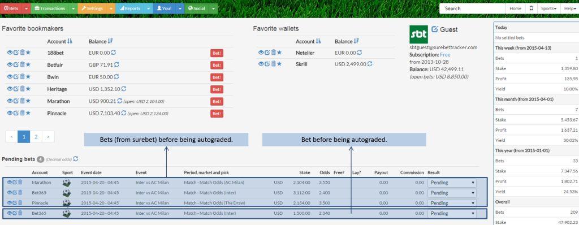Screen dimensions: 579x225
Task: Toggle favorite star for Heritage account
Action: coord(28,89)
